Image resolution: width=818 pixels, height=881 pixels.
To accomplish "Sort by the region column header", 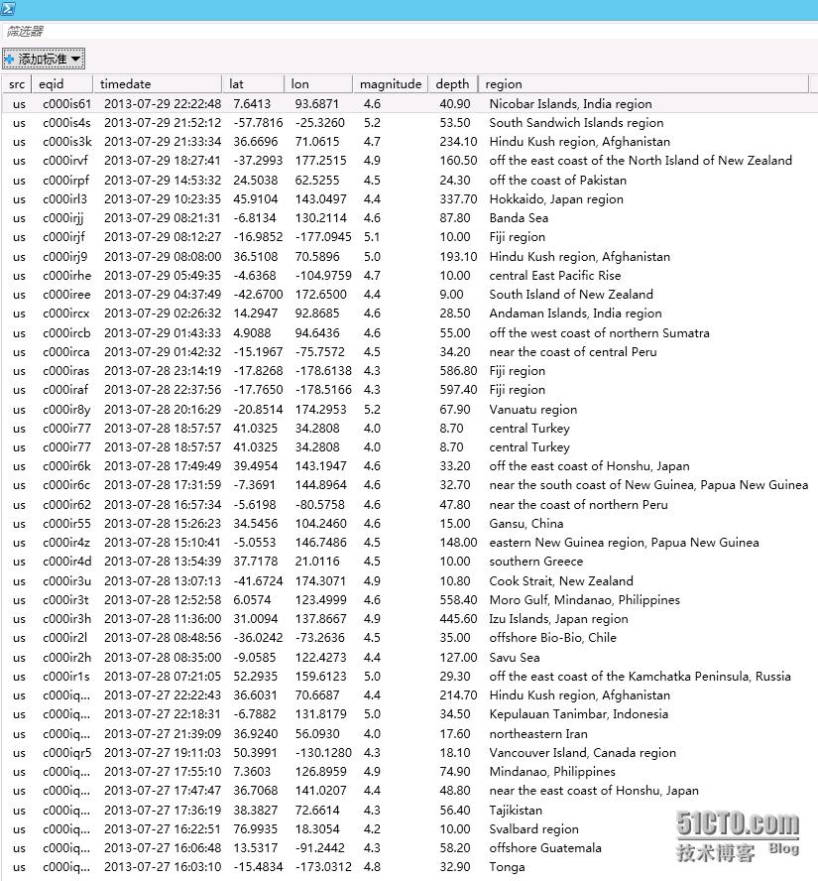I will tap(643, 84).
